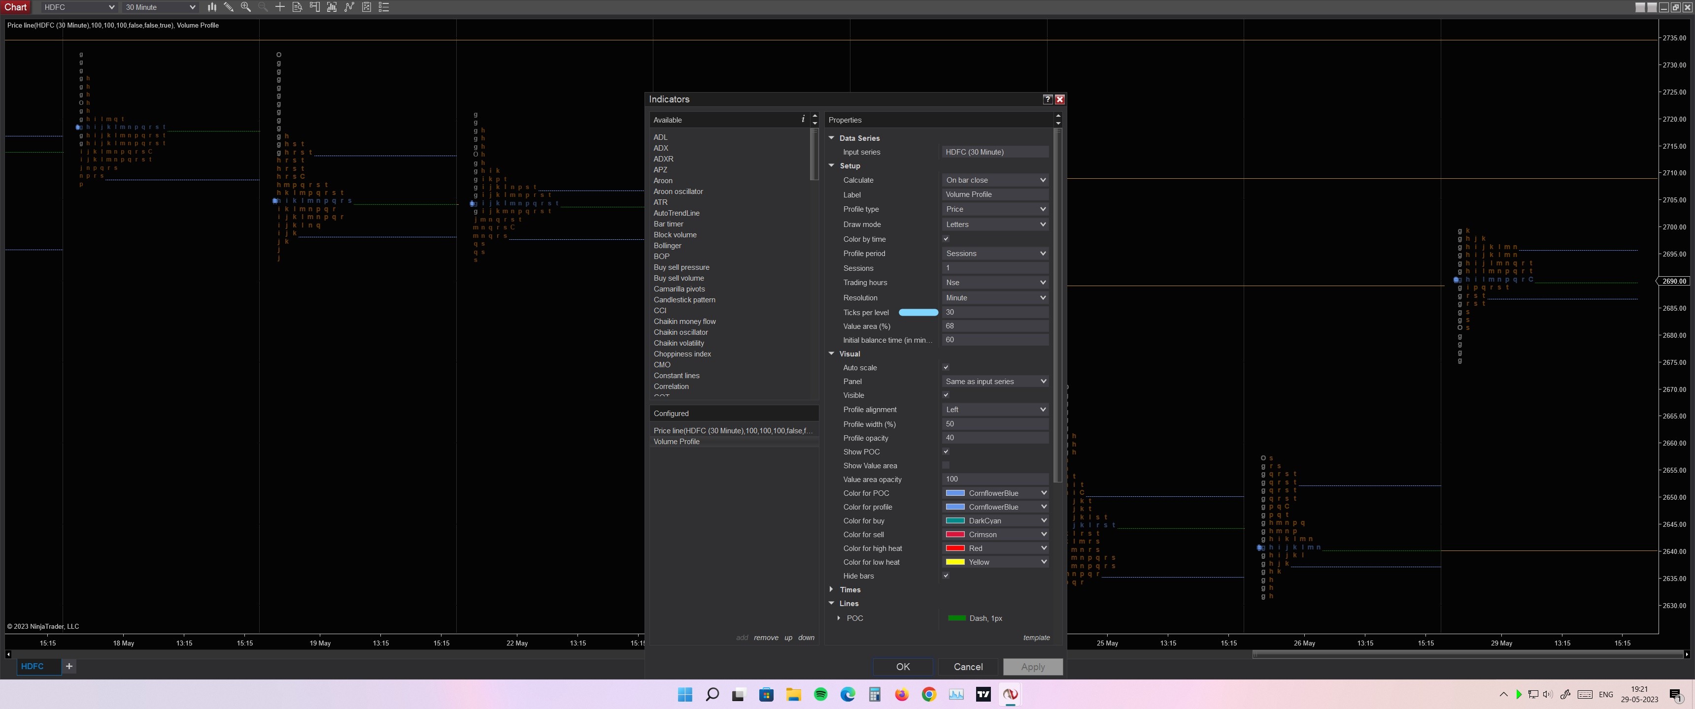Open the strategies icon in toolbar
The image size is (1695, 709).
click(x=367, y=6)
